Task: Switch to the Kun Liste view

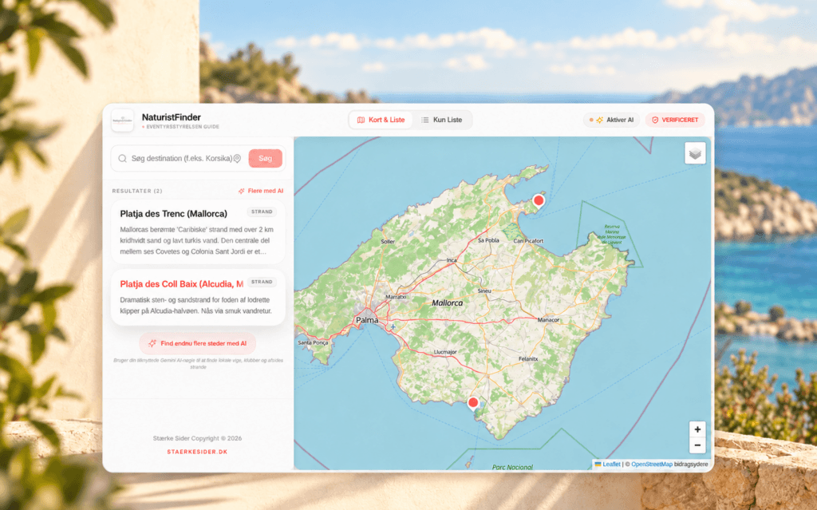Action: (442, 120)
